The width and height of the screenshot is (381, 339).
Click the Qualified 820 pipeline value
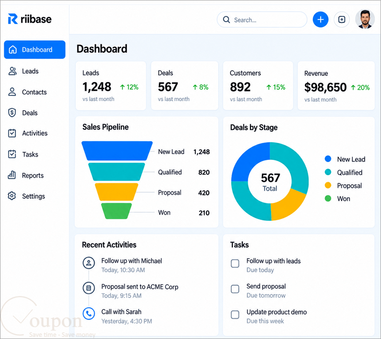tap(204, 172)
